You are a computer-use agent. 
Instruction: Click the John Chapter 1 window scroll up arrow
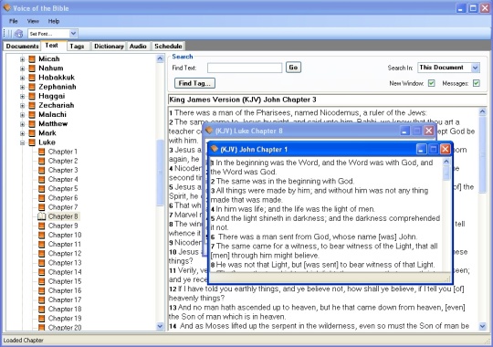(446, 162)
